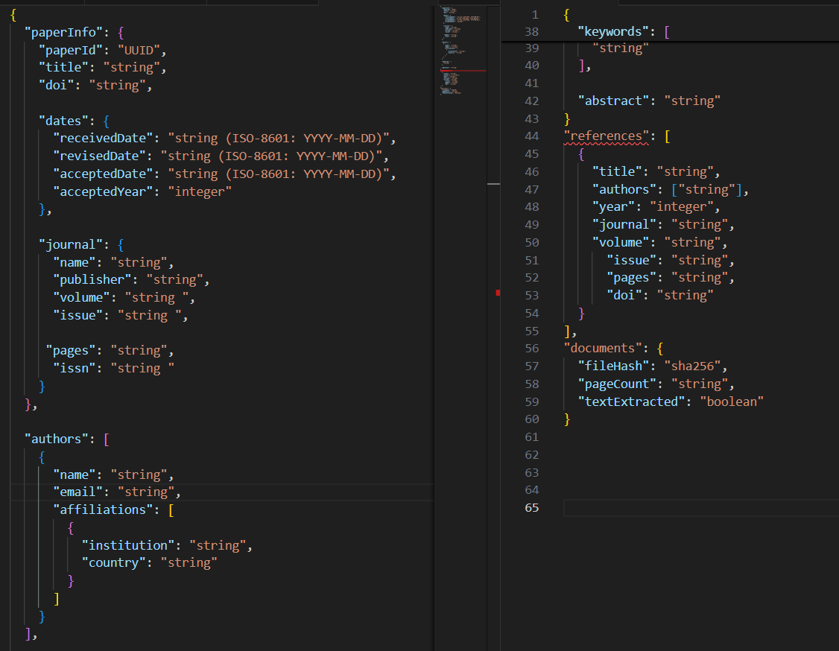Click the "keywords" key in sticky header

613,32
